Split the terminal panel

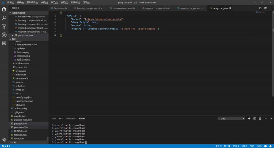tap(255, 119)
